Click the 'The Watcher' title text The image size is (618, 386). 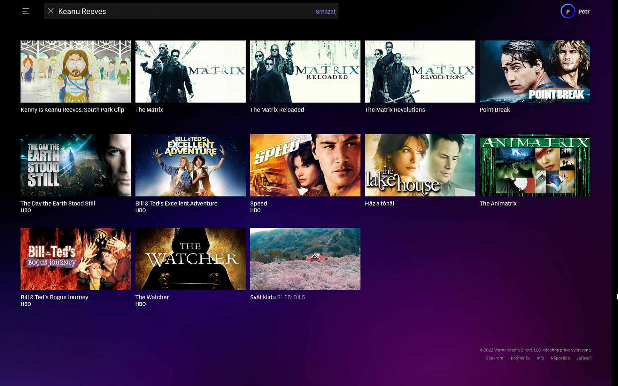(x=152, y=297)
